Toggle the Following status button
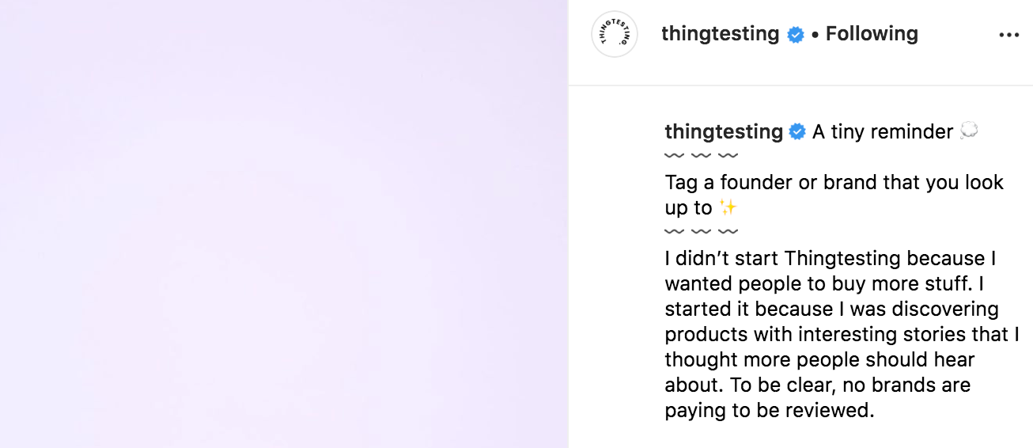Screen dimensions: 1033x448 point(872,34)
